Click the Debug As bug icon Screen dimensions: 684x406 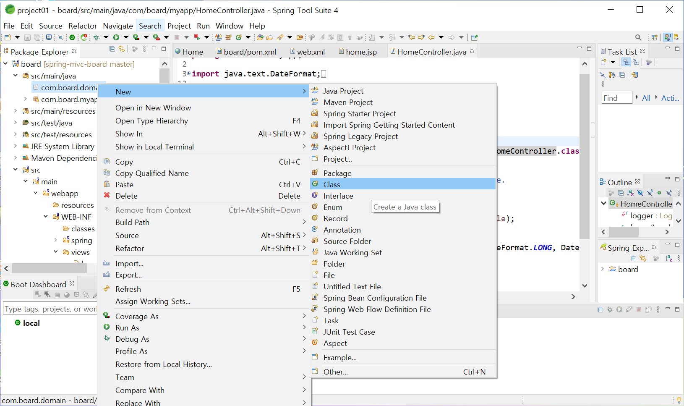tap(107, 338)
